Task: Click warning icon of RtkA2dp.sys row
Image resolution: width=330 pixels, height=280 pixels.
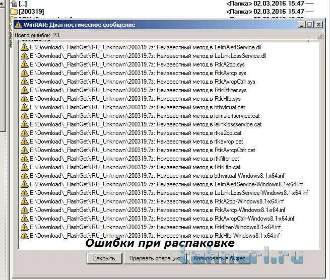Action: [24, 64]
